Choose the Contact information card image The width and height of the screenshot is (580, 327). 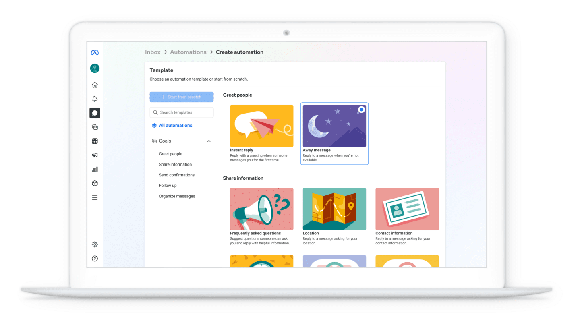(x=407, y=209)
